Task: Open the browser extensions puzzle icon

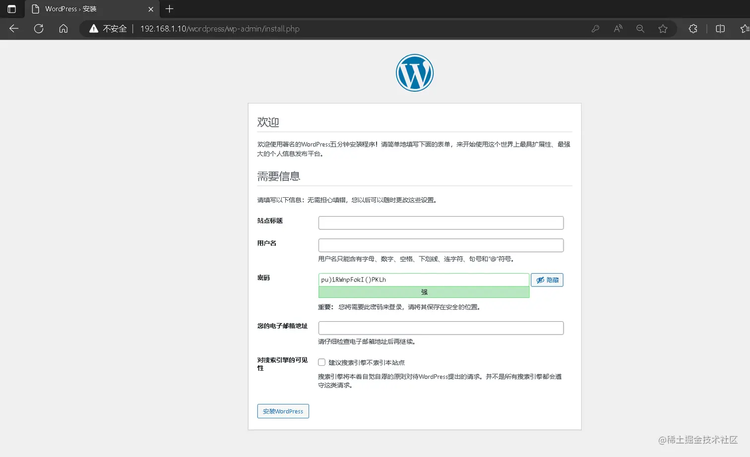Action: point(693,29)
